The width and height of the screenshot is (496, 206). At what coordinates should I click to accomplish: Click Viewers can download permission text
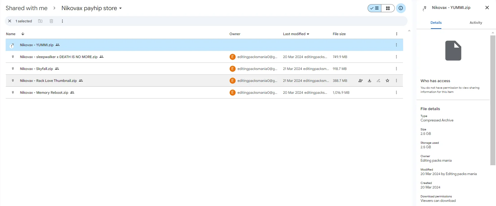[x=438, y=201]
